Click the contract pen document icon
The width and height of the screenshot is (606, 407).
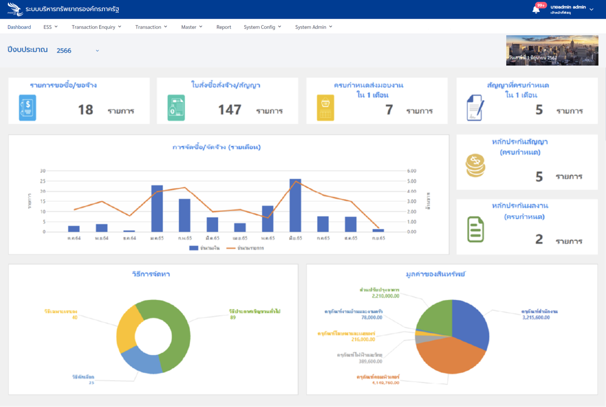click(x=475, y=108)
